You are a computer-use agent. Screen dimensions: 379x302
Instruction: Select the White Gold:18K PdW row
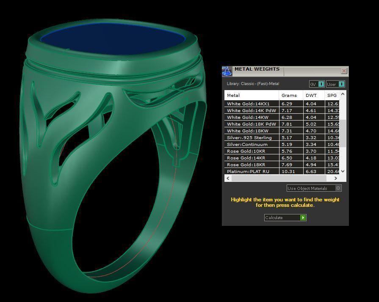[282, 124]
